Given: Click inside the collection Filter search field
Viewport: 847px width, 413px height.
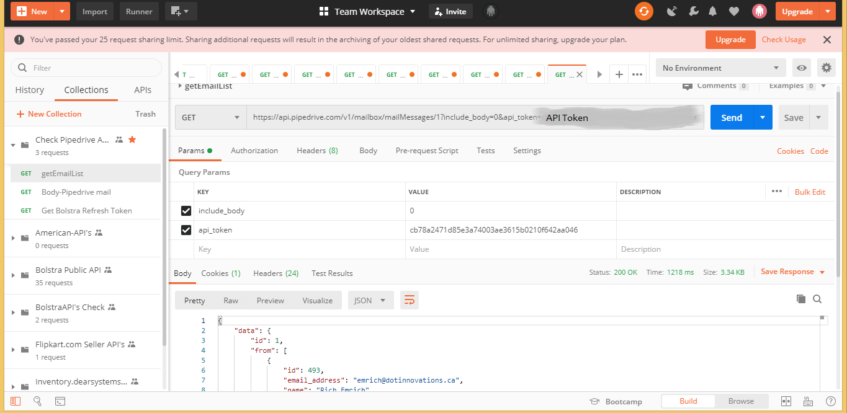Looking at the screenshot, I should click(x=87, y=68).
